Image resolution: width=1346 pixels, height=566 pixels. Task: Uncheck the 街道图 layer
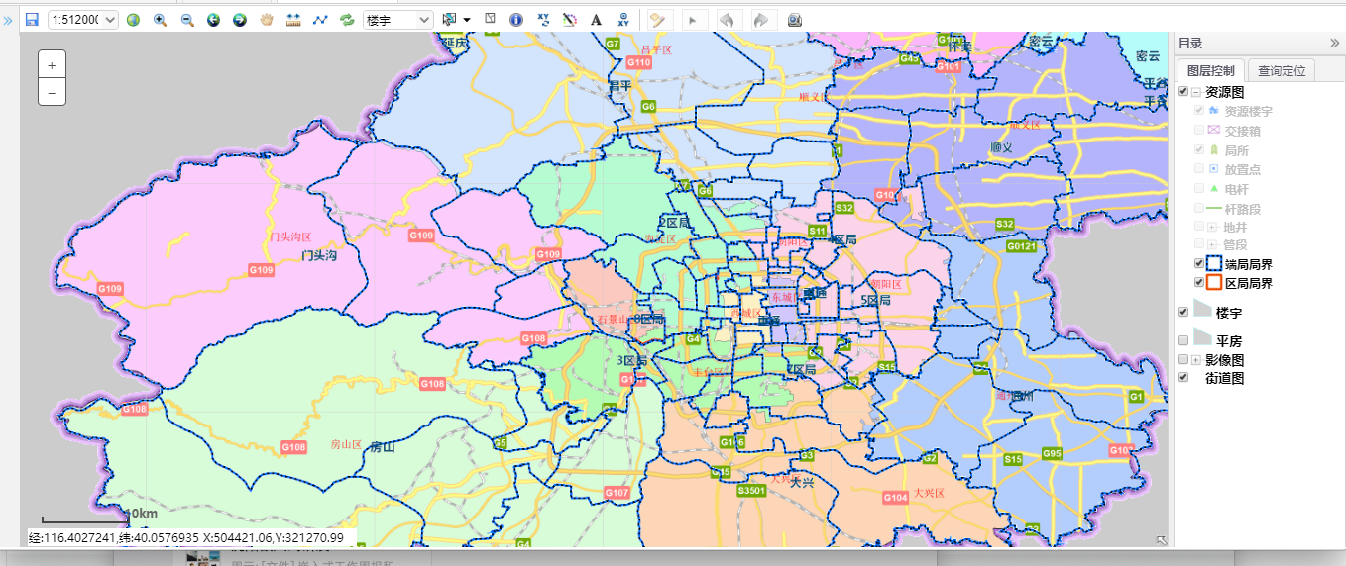[1183, 378]
